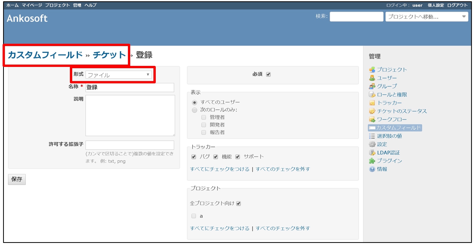The image size is (475, 246).
Task: Open グループ management icon
Action: pyautogui.click(x=372, y=86)
